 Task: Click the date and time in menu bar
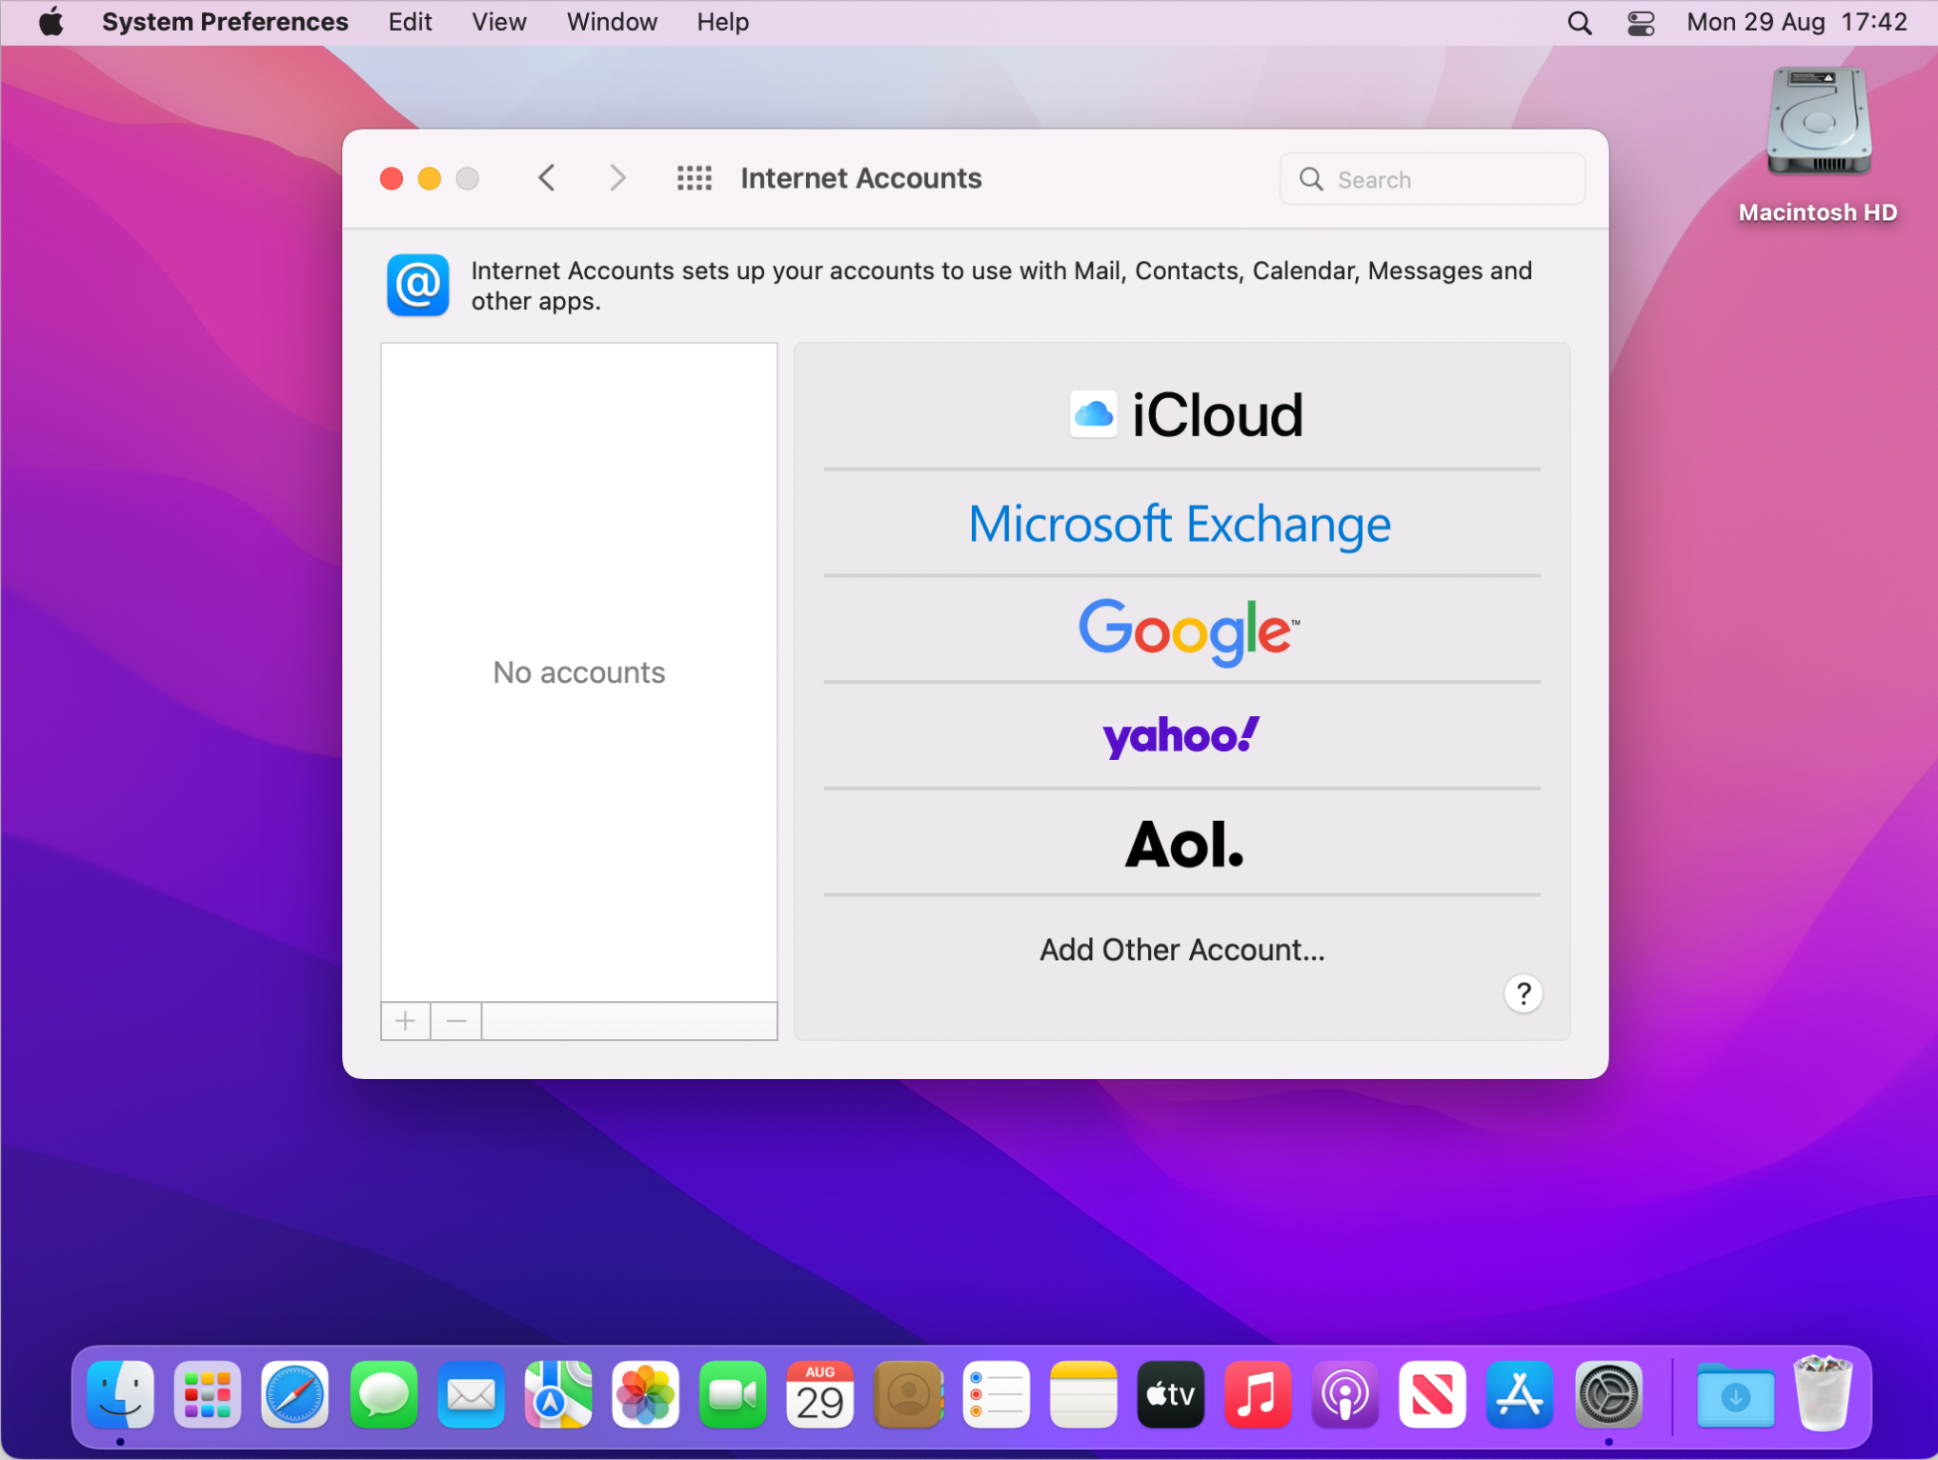point(1797,22)
